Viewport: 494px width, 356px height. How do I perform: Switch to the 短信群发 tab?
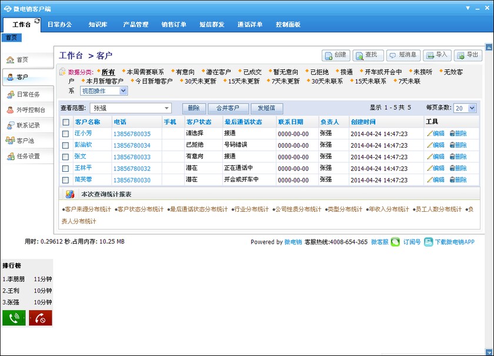(x=212, y=24)
